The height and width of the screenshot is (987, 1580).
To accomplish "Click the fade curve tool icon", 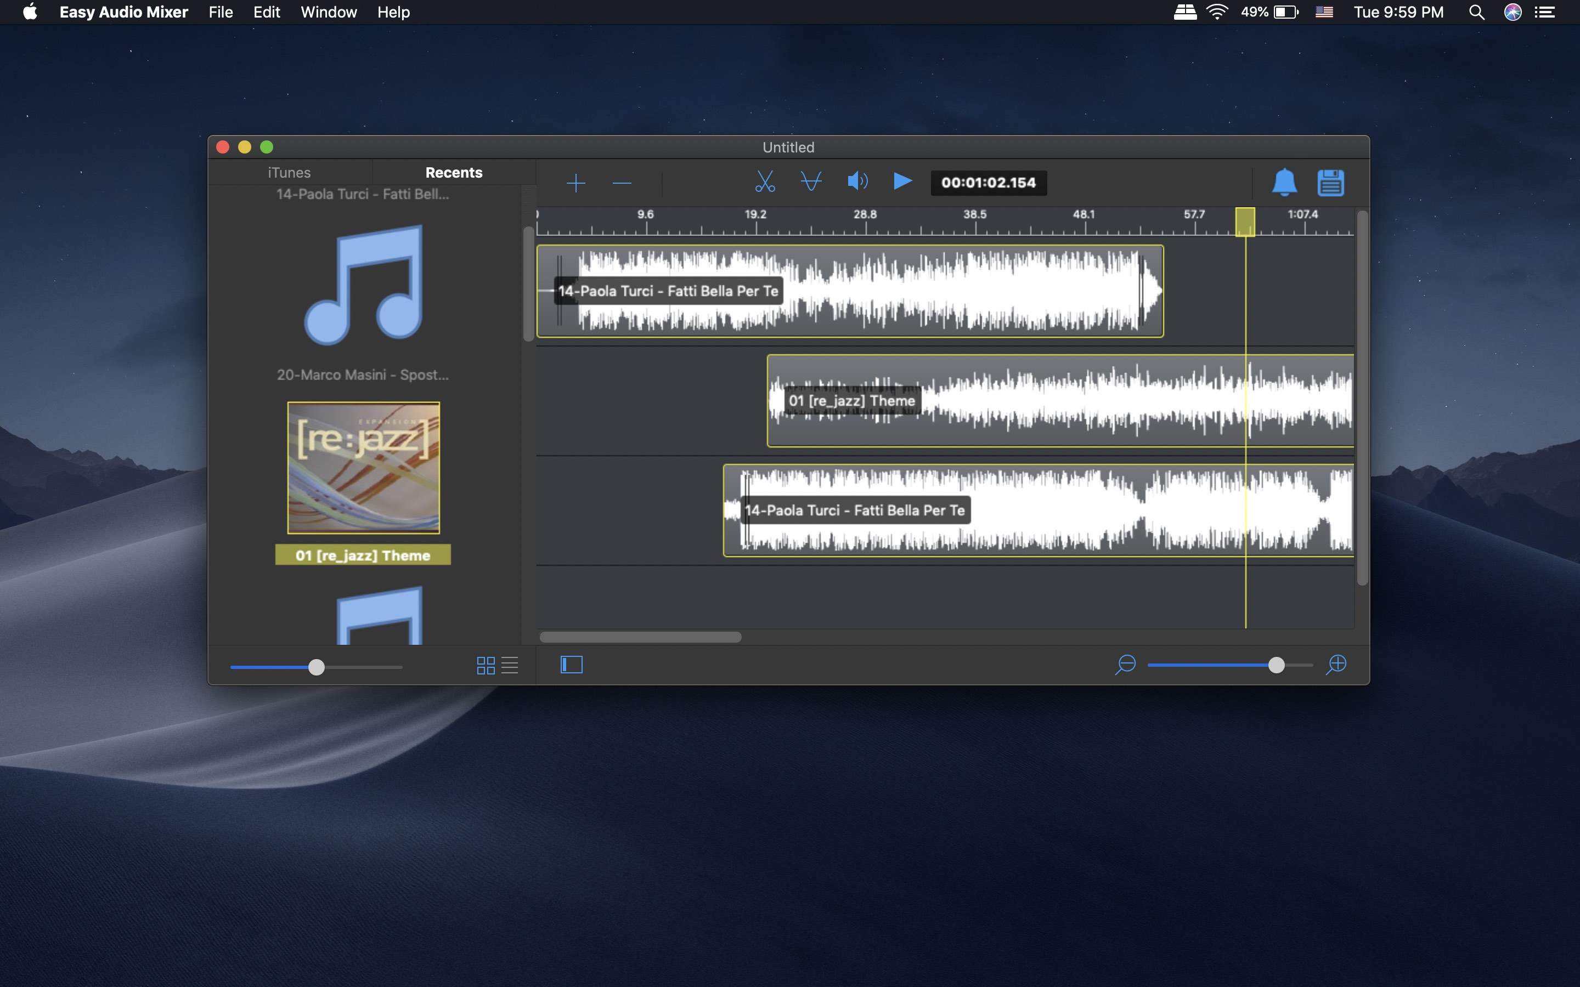I will [x=811, y=181].
